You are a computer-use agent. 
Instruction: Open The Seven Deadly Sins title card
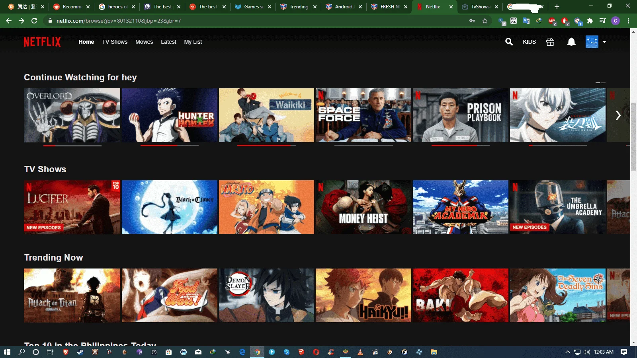[558, 295]
